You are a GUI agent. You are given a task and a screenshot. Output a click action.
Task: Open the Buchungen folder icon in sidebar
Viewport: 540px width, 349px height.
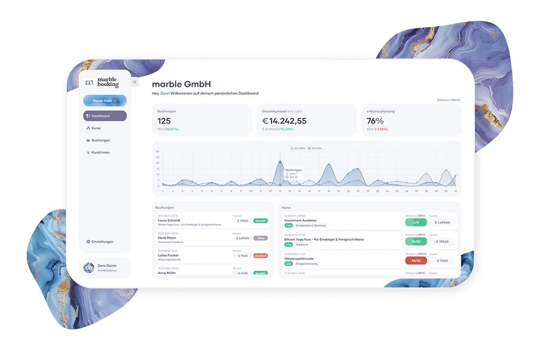(x=88, y=140)
